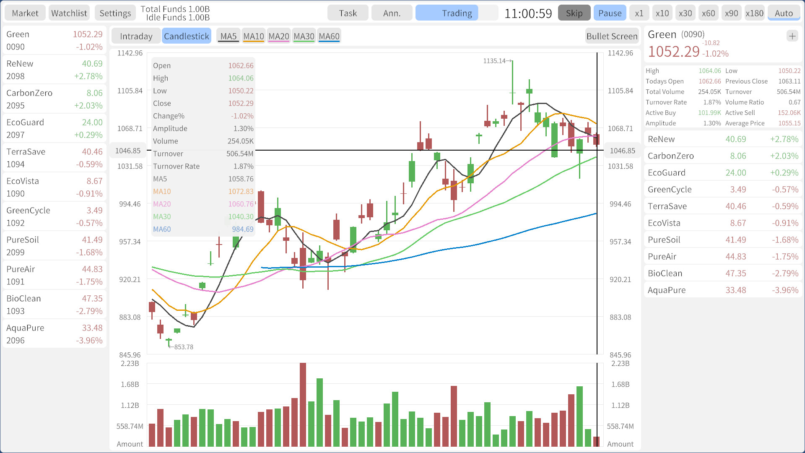Enable Auto speed mode

[x=783, y=13]
